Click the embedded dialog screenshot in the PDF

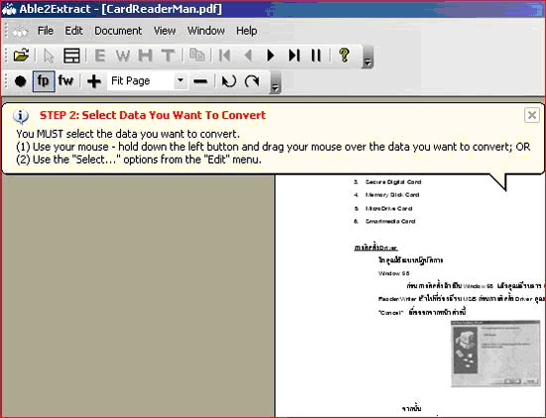tap(495, 353)
